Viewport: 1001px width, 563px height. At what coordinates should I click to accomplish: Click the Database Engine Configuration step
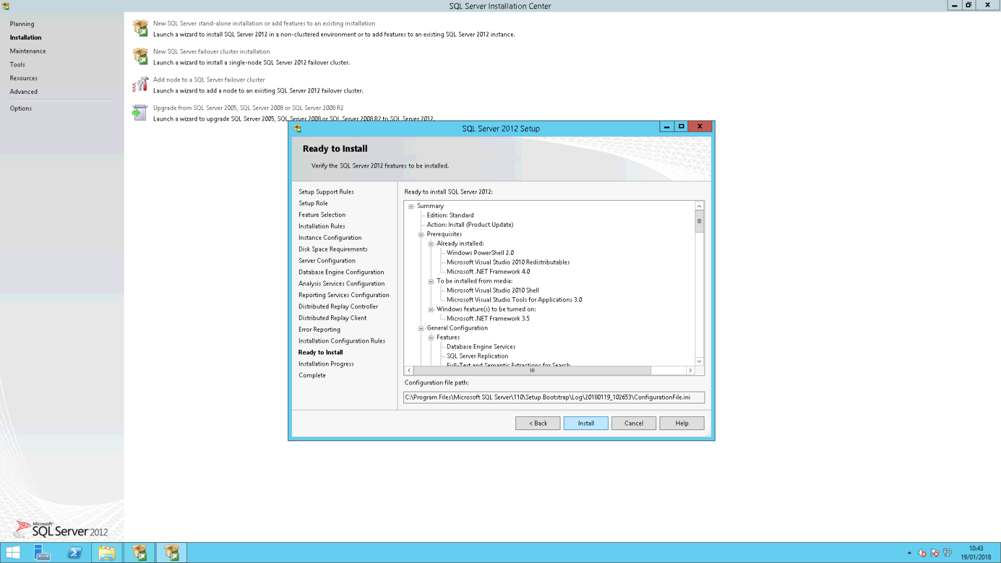click(x=341, y=272)
